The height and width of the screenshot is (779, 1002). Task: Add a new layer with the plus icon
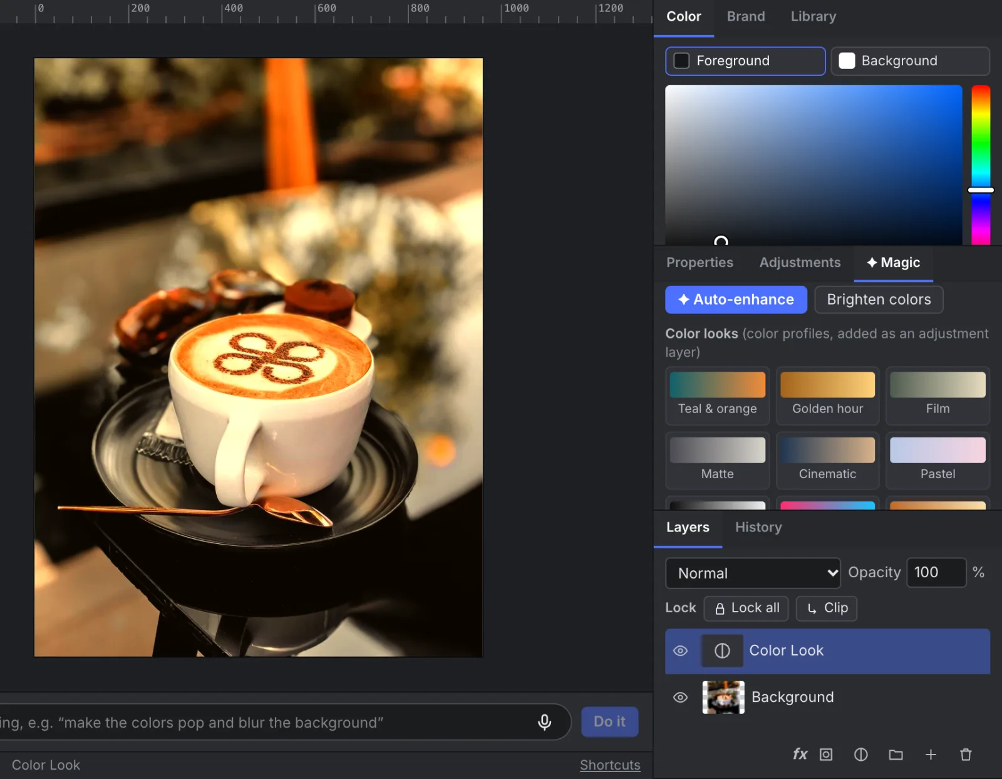[931, 755]
